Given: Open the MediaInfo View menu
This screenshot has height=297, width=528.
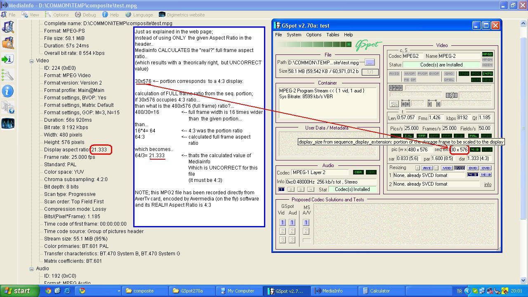Looking at the screenshot, I should (x=30, y=15).
